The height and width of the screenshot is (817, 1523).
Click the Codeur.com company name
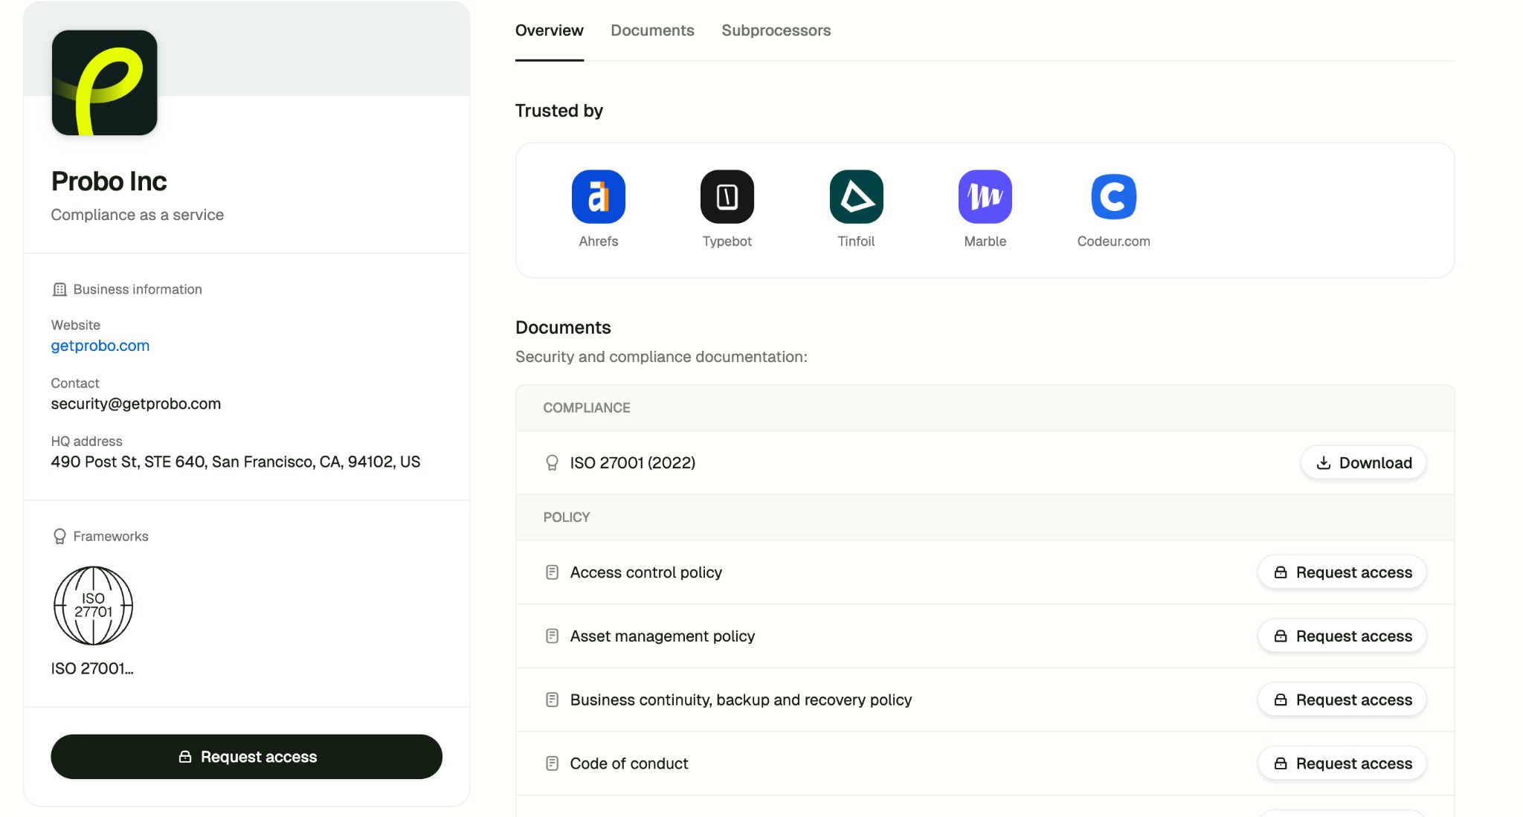(x=1114, y=242)
